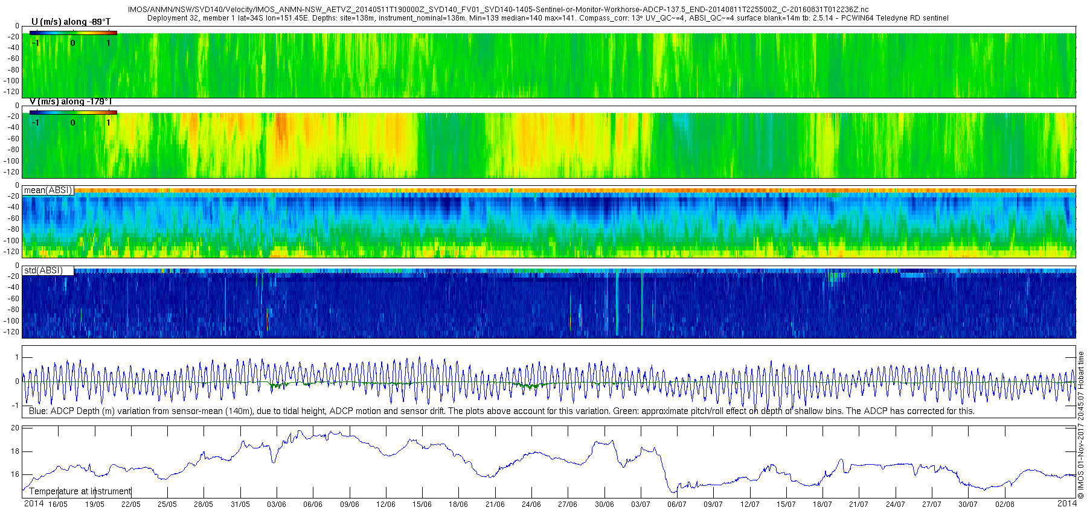Click the Deployment 32 metadata line
Viewport: 1087px width, 513px height.
pyautogui.click(x=547, y=18)
